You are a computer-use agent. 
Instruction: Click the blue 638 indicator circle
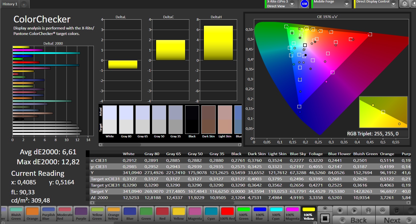[304, 4]
